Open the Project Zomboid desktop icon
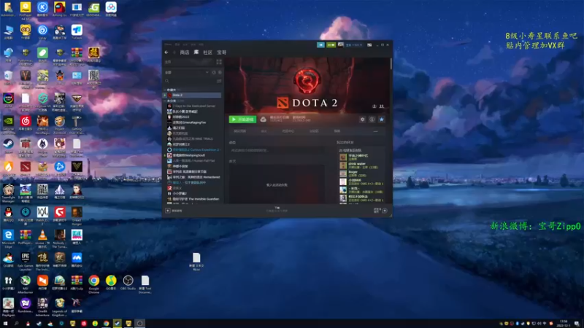584x328 pixels. [x=60, y=124]
